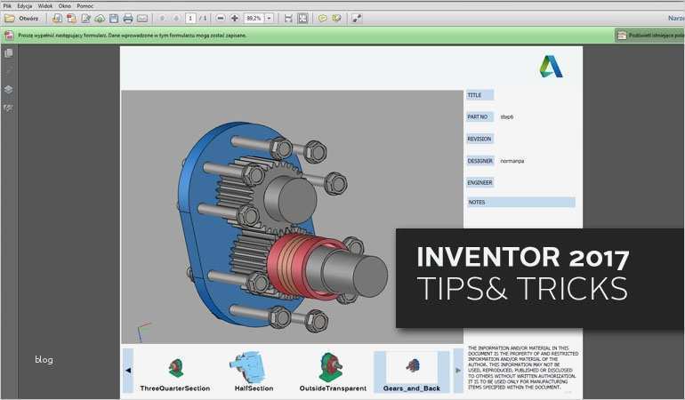Add a sticky note comment icon
The height and width of the screenshot is (400, 685).
[322, 19]
